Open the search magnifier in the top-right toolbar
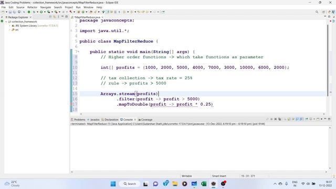This screenshot has width=336, height=189. (x=317, y=12)
